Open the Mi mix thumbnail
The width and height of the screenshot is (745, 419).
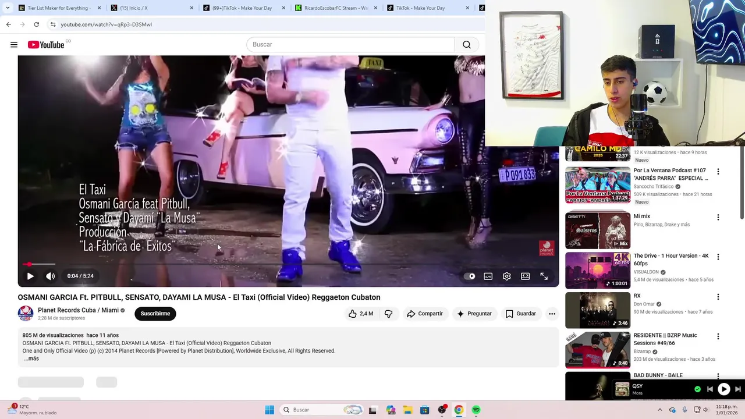(x=598, y=230)
